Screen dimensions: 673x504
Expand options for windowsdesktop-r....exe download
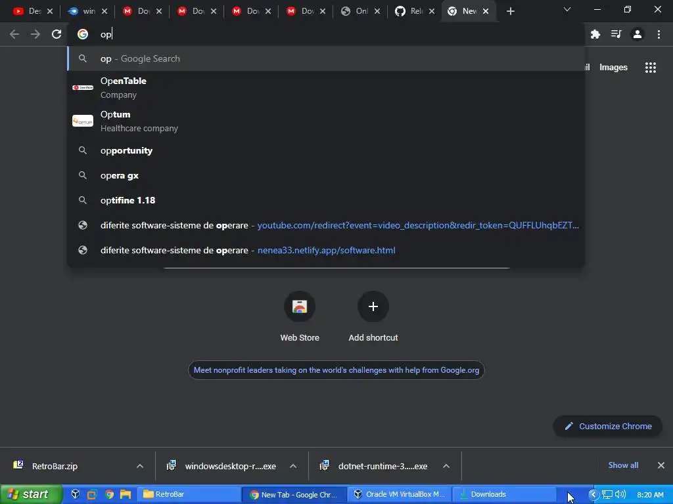[293, 466]
